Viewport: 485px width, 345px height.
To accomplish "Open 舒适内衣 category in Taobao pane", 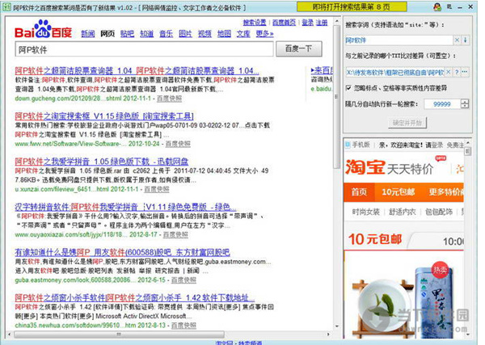I will (403, 212).
